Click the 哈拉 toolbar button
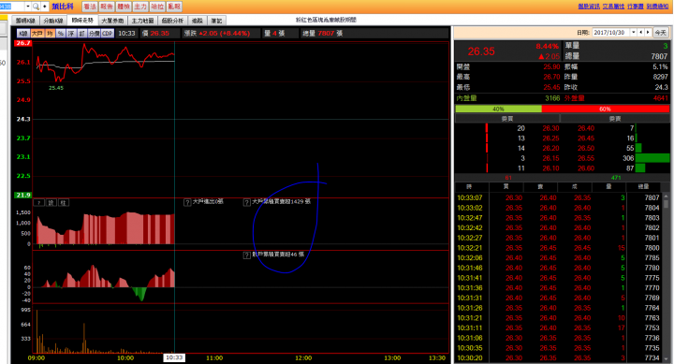 coord(157,7)
